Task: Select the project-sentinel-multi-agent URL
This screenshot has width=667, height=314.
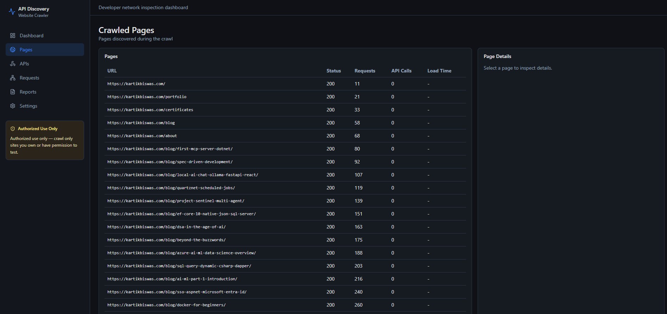Action: click(176, 201)
